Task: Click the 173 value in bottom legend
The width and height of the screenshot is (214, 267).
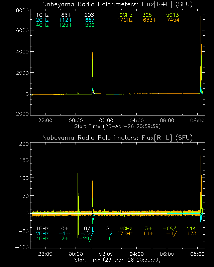Action: 191,234
